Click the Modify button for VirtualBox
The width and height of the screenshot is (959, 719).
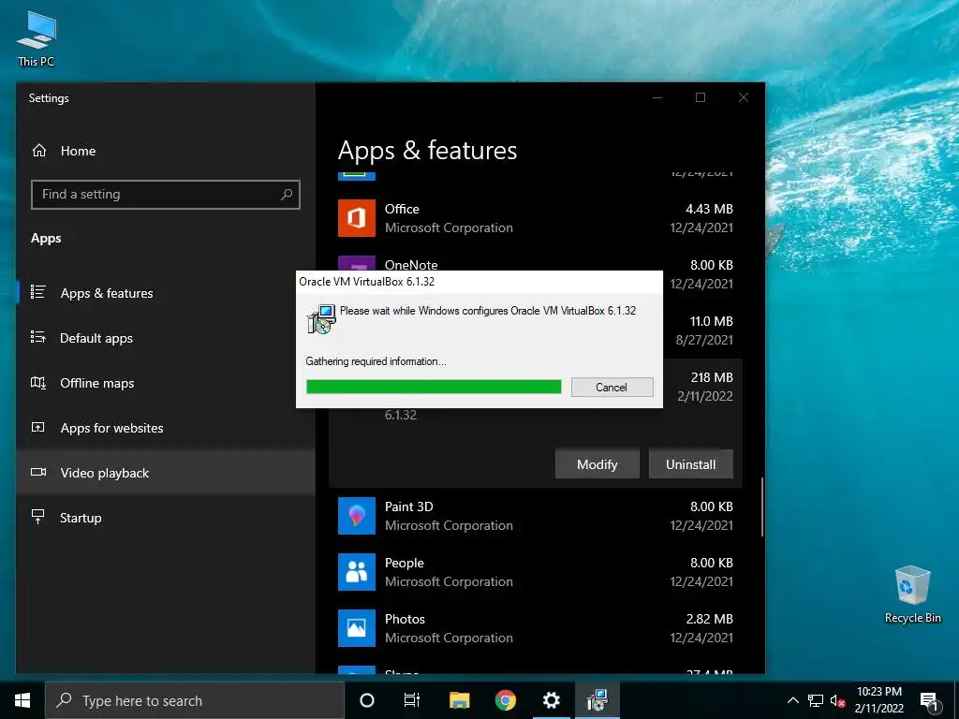click(x=597, y=464)
